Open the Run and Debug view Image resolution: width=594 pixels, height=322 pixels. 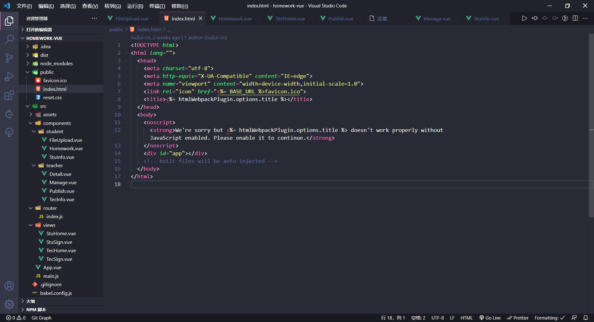pyautogui.click(x=9, y=76)
